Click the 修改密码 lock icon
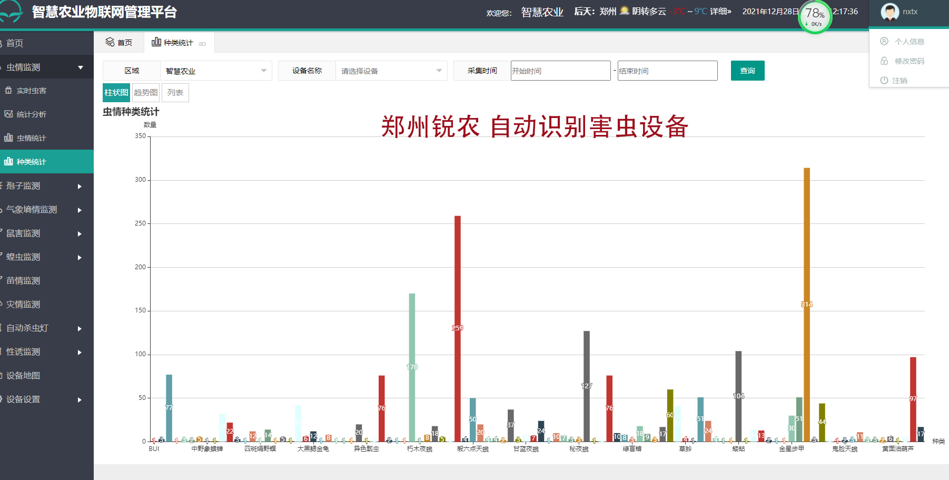Image resolution: width=949 pixels, height=480 pixels. coord(884,61)
